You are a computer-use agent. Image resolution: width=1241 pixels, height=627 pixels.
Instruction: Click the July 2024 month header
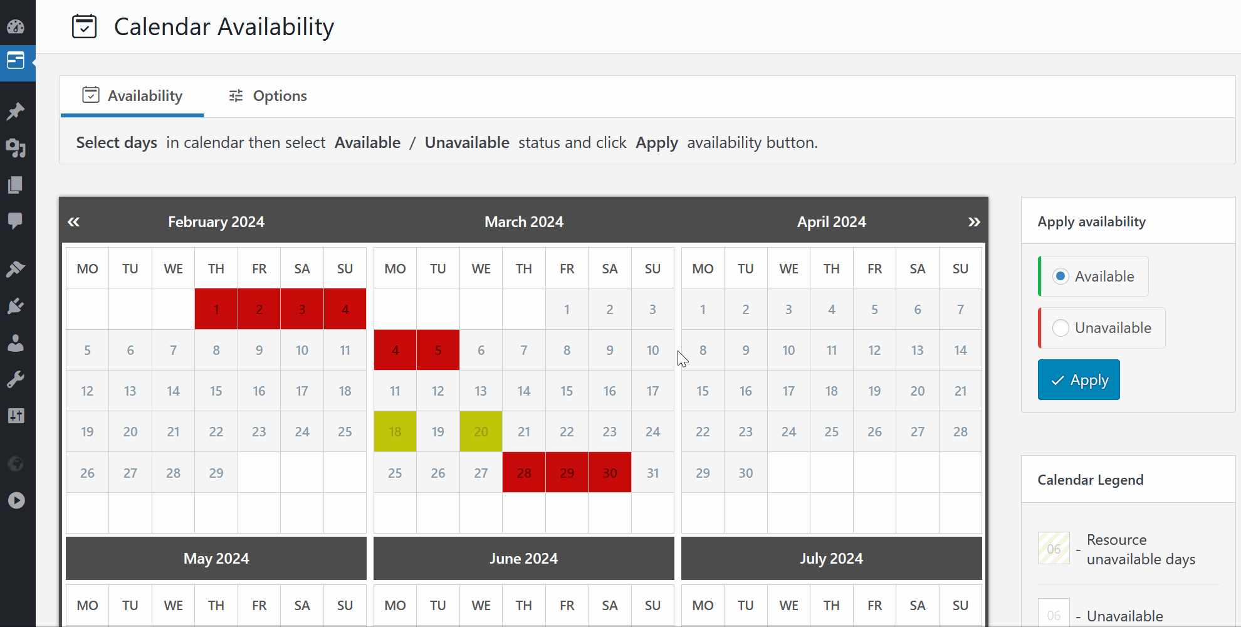832,559
